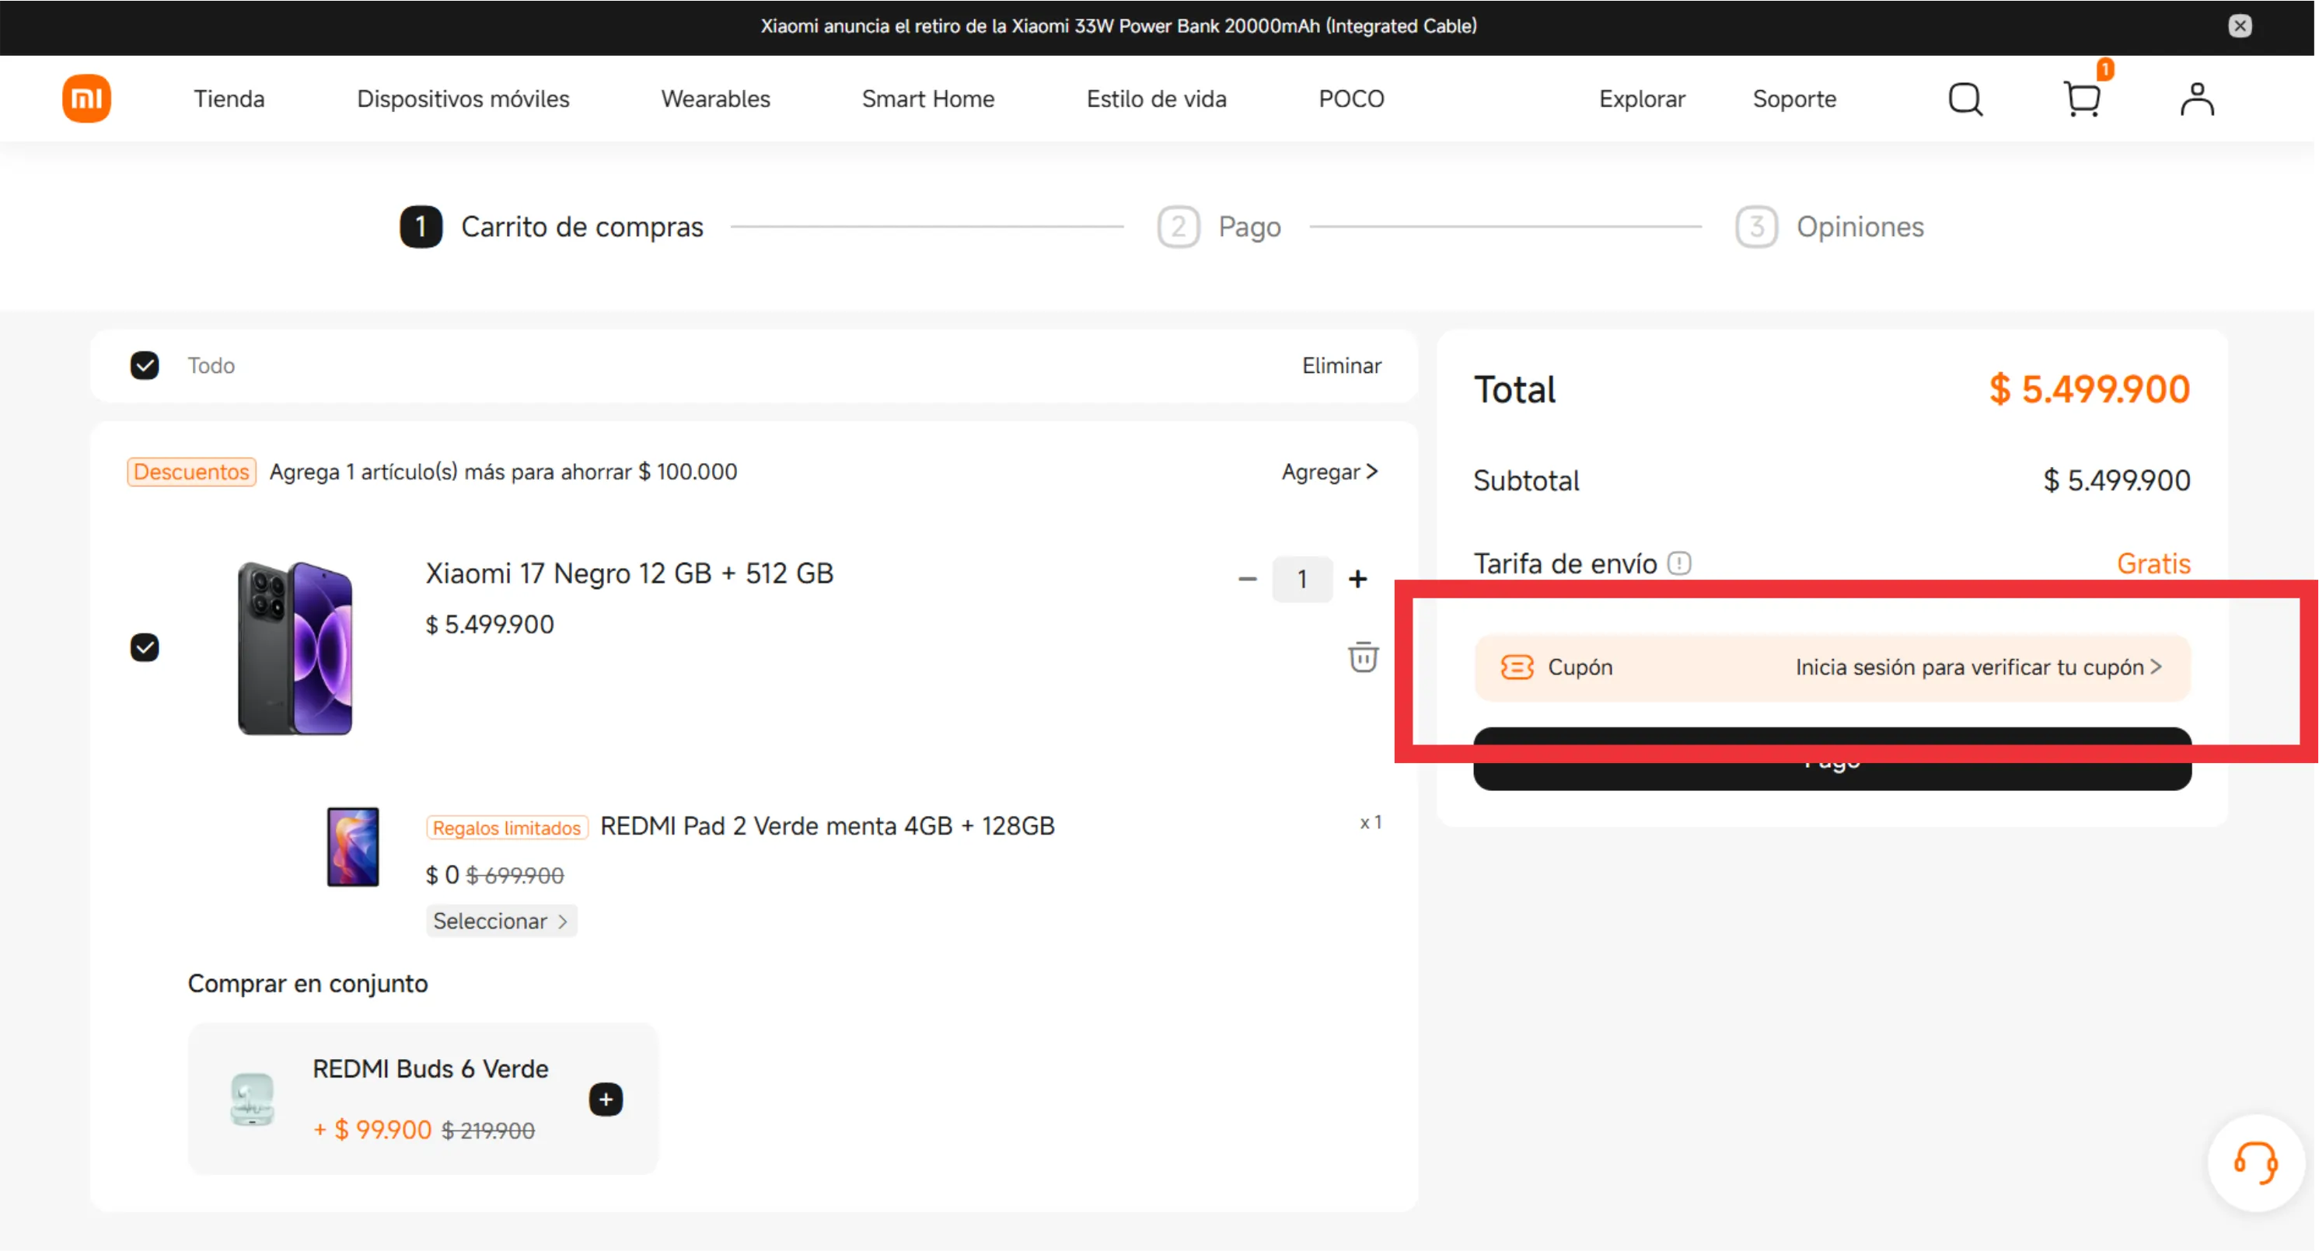Screen dimensions: 2319x1251
Task: Click the Xiaomi Mi logo
Action: click(86, 98)
